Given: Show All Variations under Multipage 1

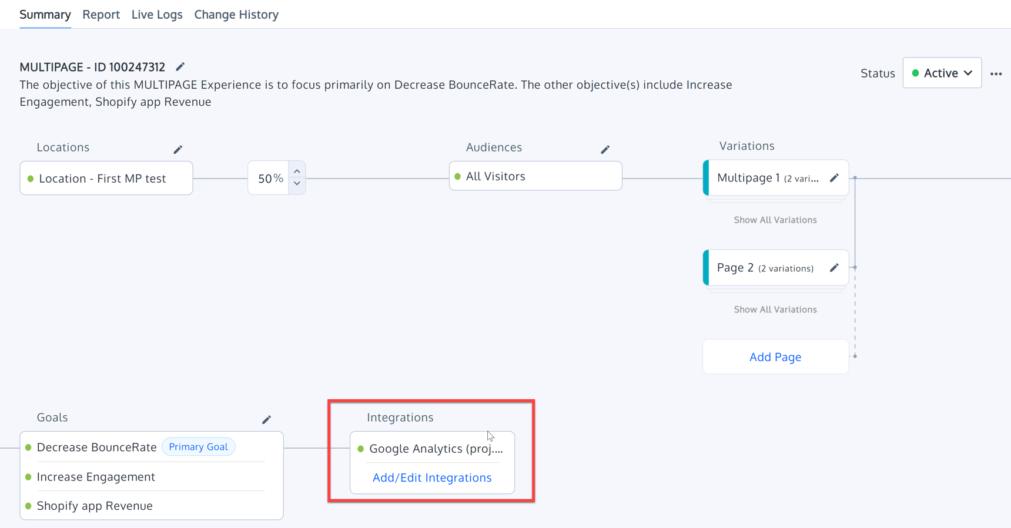Looking at the screenshot, I should tap(775, 220).
